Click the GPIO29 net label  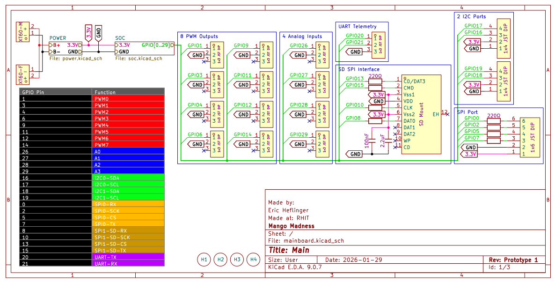point(299,134)
